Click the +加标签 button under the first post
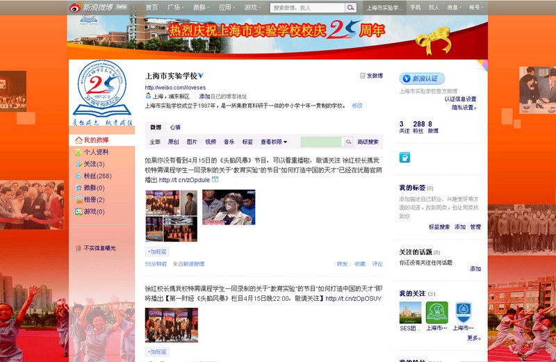556x362 pixels. [x=157, y=252]
